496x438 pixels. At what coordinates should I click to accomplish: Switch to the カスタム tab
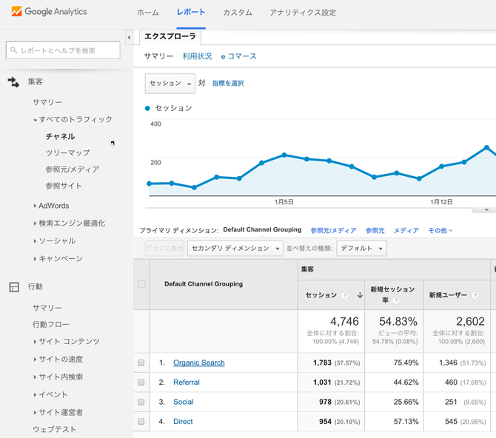(237, 13)
